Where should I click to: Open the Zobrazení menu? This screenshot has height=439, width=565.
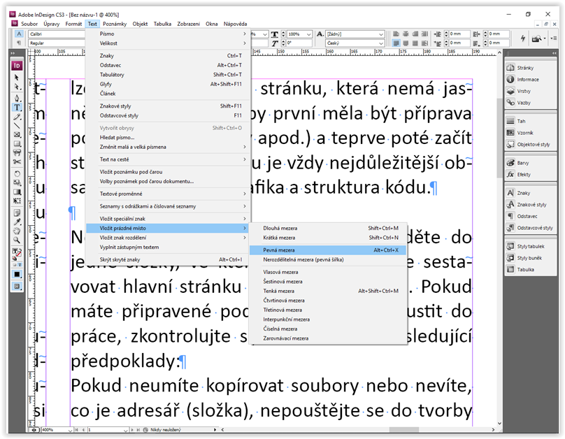coord(188,24)
